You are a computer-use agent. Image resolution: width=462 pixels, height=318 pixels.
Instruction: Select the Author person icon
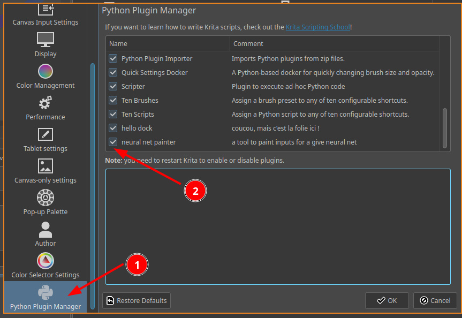46,230
